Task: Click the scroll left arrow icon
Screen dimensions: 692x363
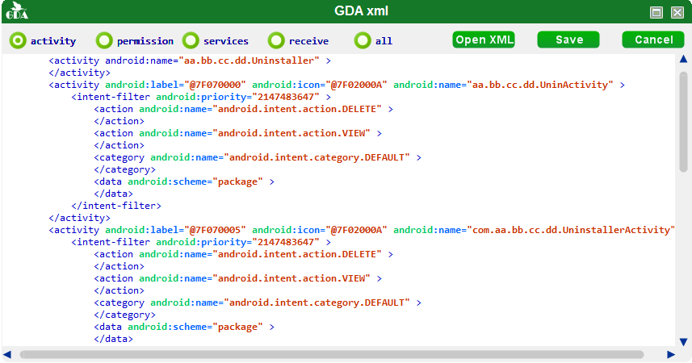Action: (x=7, y=355)
